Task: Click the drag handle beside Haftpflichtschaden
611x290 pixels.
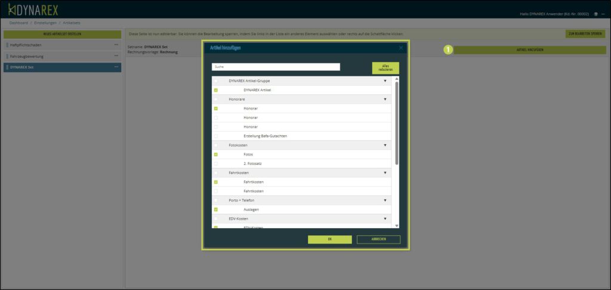Action: (x=7, y=45)
